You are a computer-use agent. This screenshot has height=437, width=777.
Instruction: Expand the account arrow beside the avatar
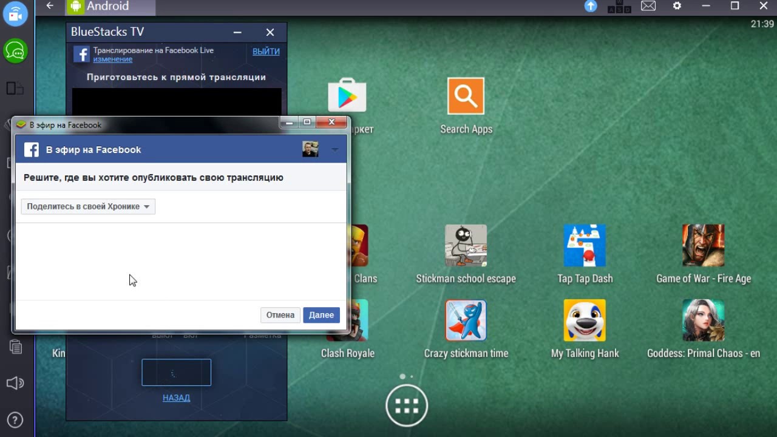pos(334,149)
